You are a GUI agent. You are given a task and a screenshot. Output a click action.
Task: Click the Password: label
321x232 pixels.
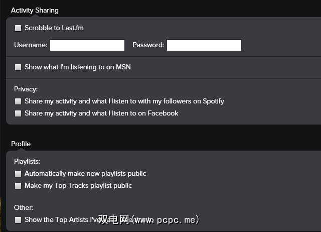[148, 45]
